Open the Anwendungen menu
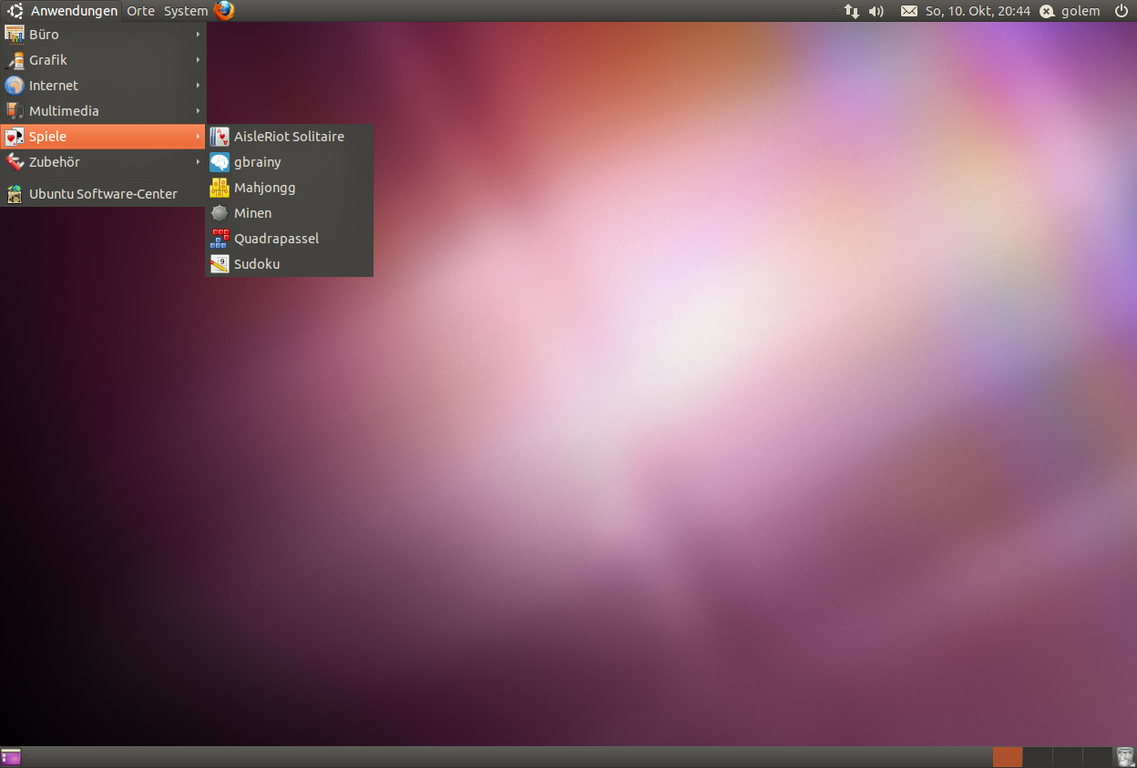The height and width of the screenshot is (768, 1137). (x=74, y=11)
